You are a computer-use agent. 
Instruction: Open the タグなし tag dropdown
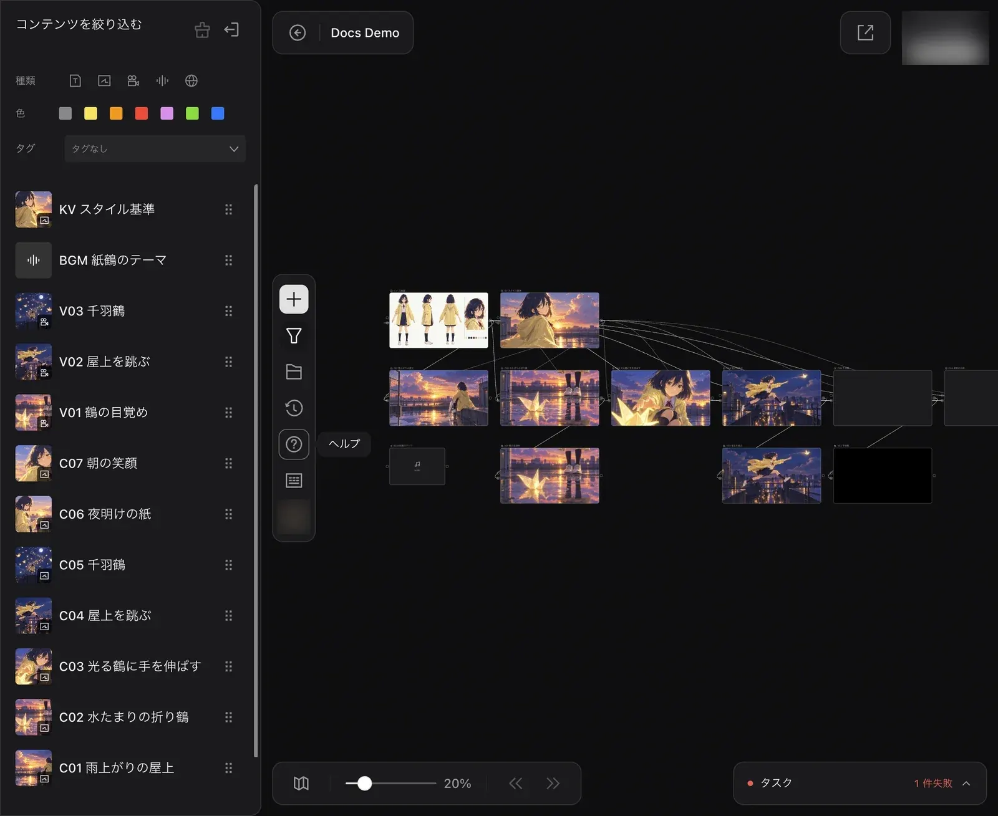(x=155, y=148)
